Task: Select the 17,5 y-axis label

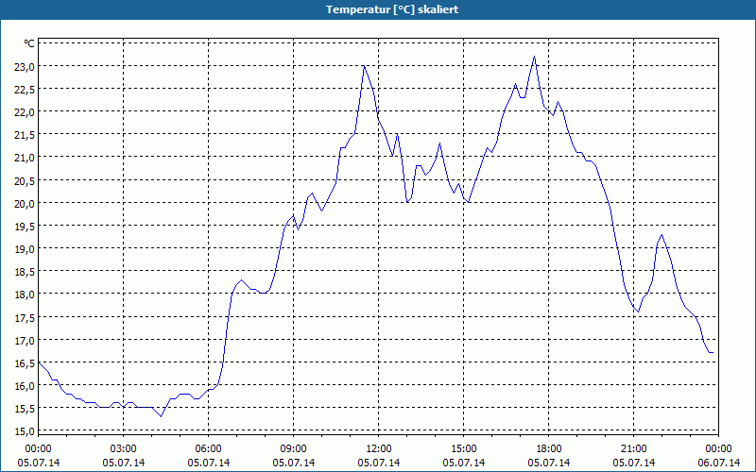Action: pos(26,317)
